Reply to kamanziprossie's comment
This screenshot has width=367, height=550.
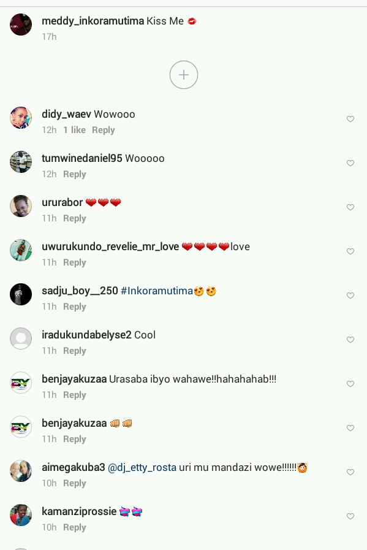click(x=75, y=527)
